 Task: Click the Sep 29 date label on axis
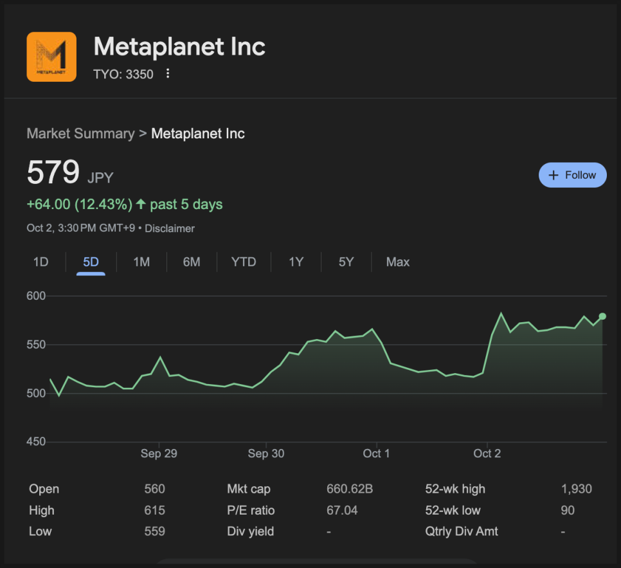[159, 453]
